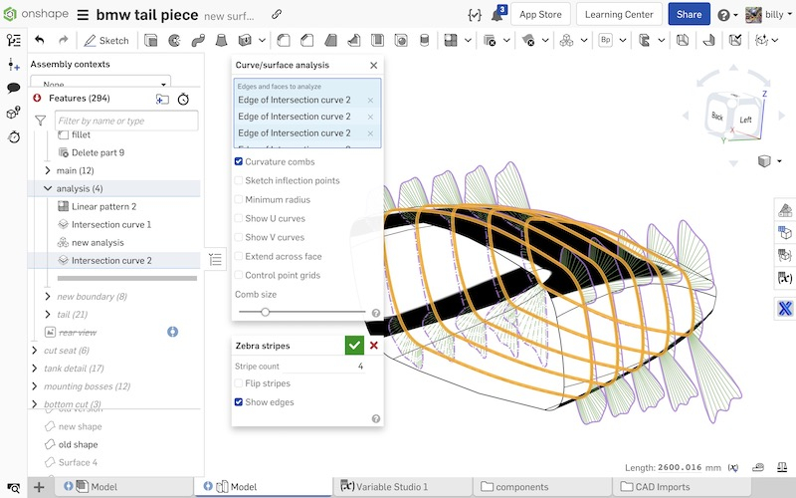Open the billy user account menu
Viewport: 796px width, 498px height.
768,15
